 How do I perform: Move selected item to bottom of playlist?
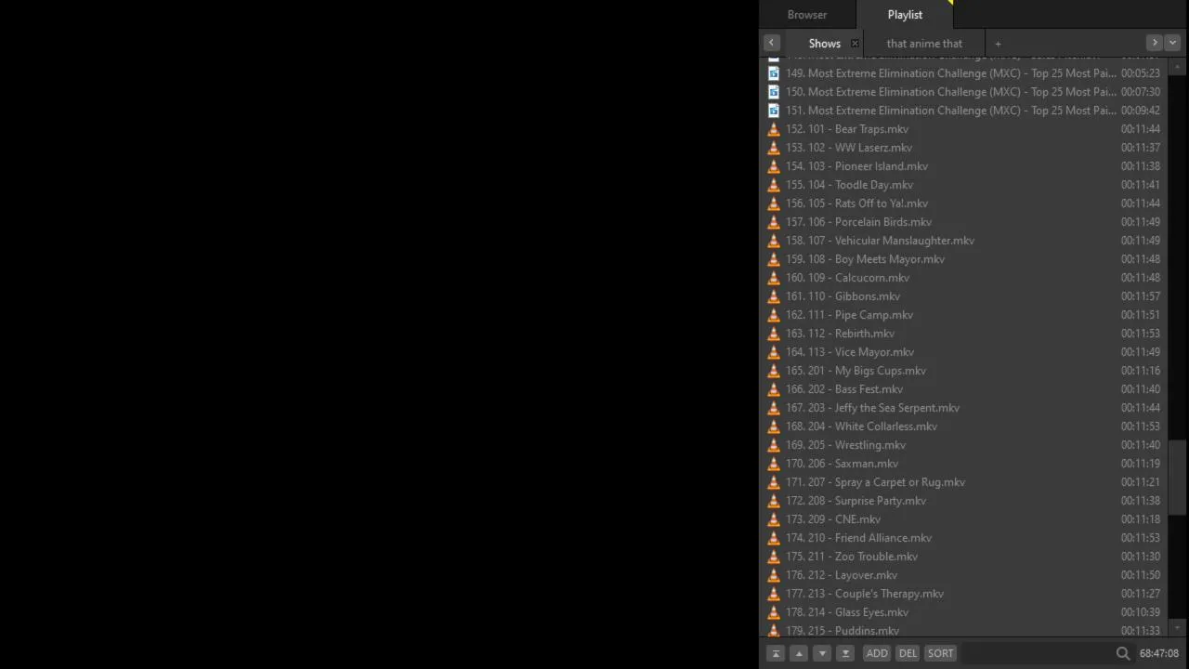845,653
